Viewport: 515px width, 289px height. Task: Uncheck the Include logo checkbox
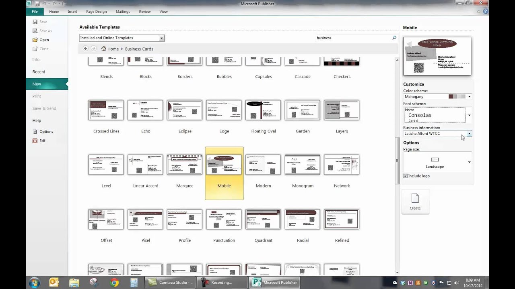coord(406,176)
